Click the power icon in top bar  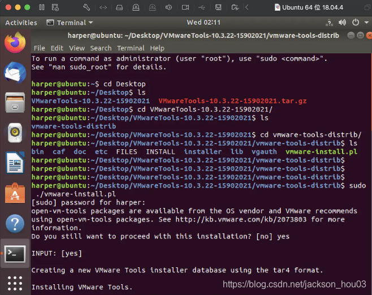click(x=356, y=23)
